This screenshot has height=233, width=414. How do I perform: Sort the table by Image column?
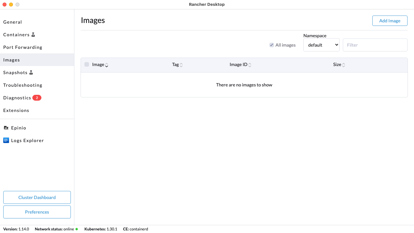pyautogui.click(x=100, y=65)
